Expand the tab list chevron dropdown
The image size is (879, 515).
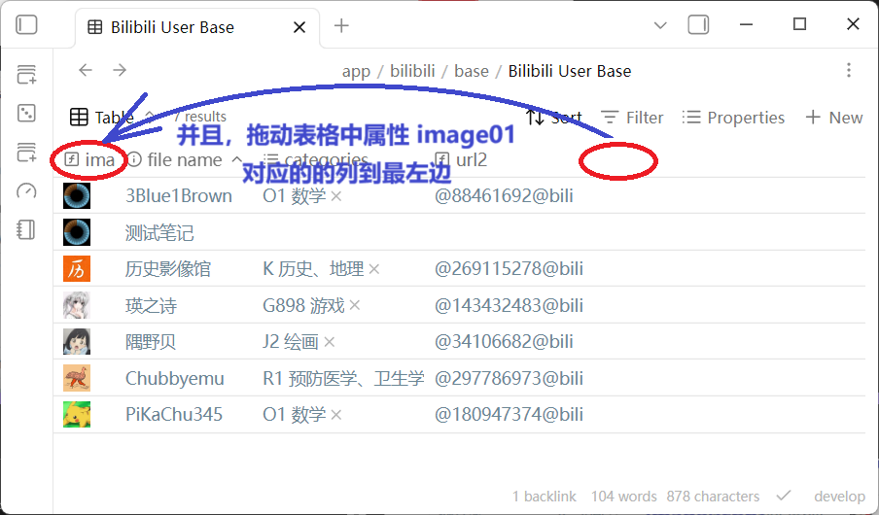tap(661, 25)
